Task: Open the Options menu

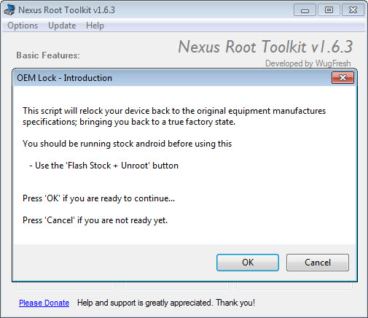Action: click(x=23, y=26)
